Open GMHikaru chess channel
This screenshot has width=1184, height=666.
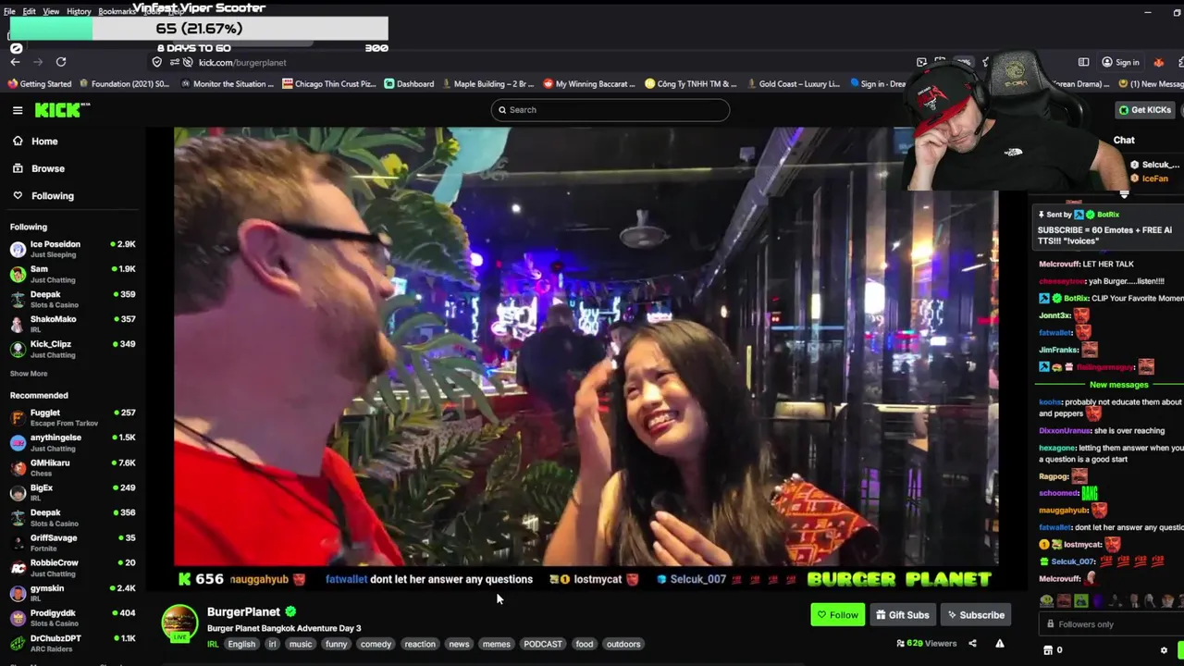pyautogui.click(x=72, y=467)
